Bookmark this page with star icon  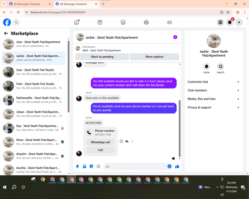228,12
